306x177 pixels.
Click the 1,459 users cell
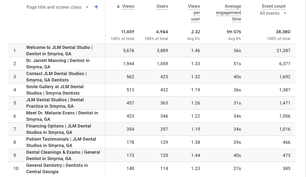tap(162, 64)
